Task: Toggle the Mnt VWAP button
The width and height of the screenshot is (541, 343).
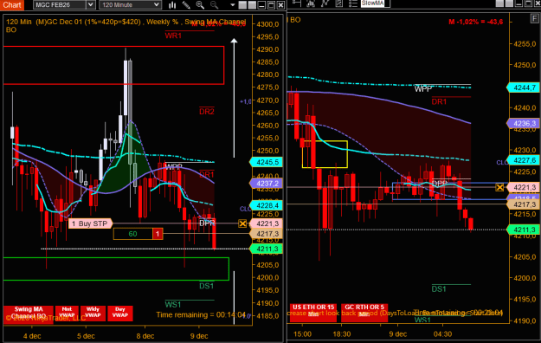Action: pos(67,313)
